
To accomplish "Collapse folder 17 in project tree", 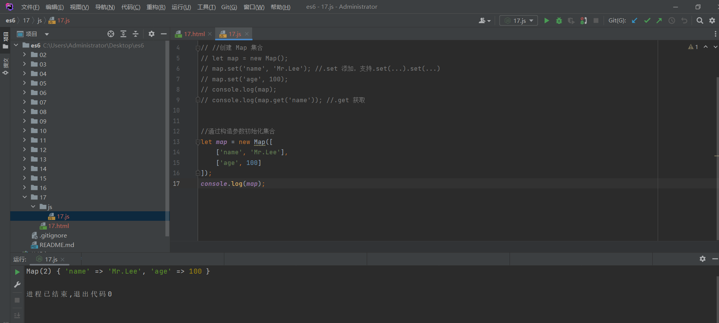I will [x=24, y=197].
